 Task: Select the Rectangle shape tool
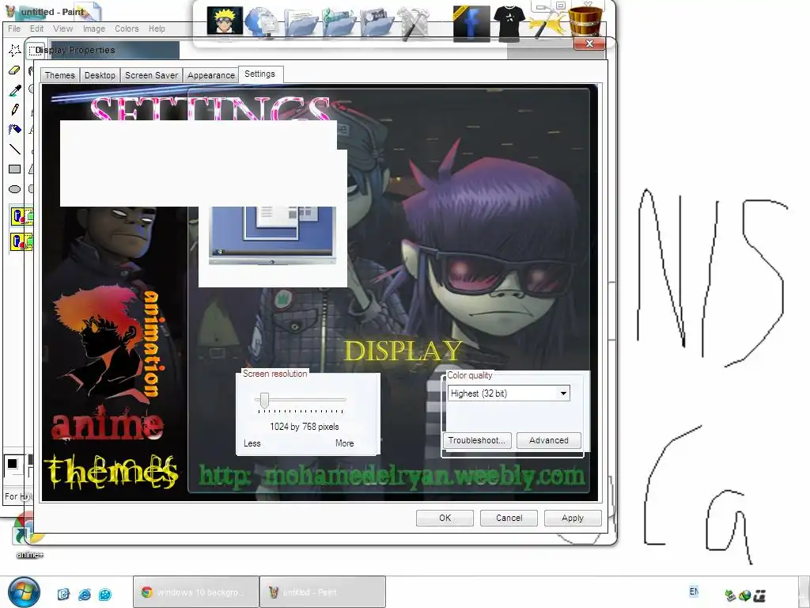[x=14, y=169]
